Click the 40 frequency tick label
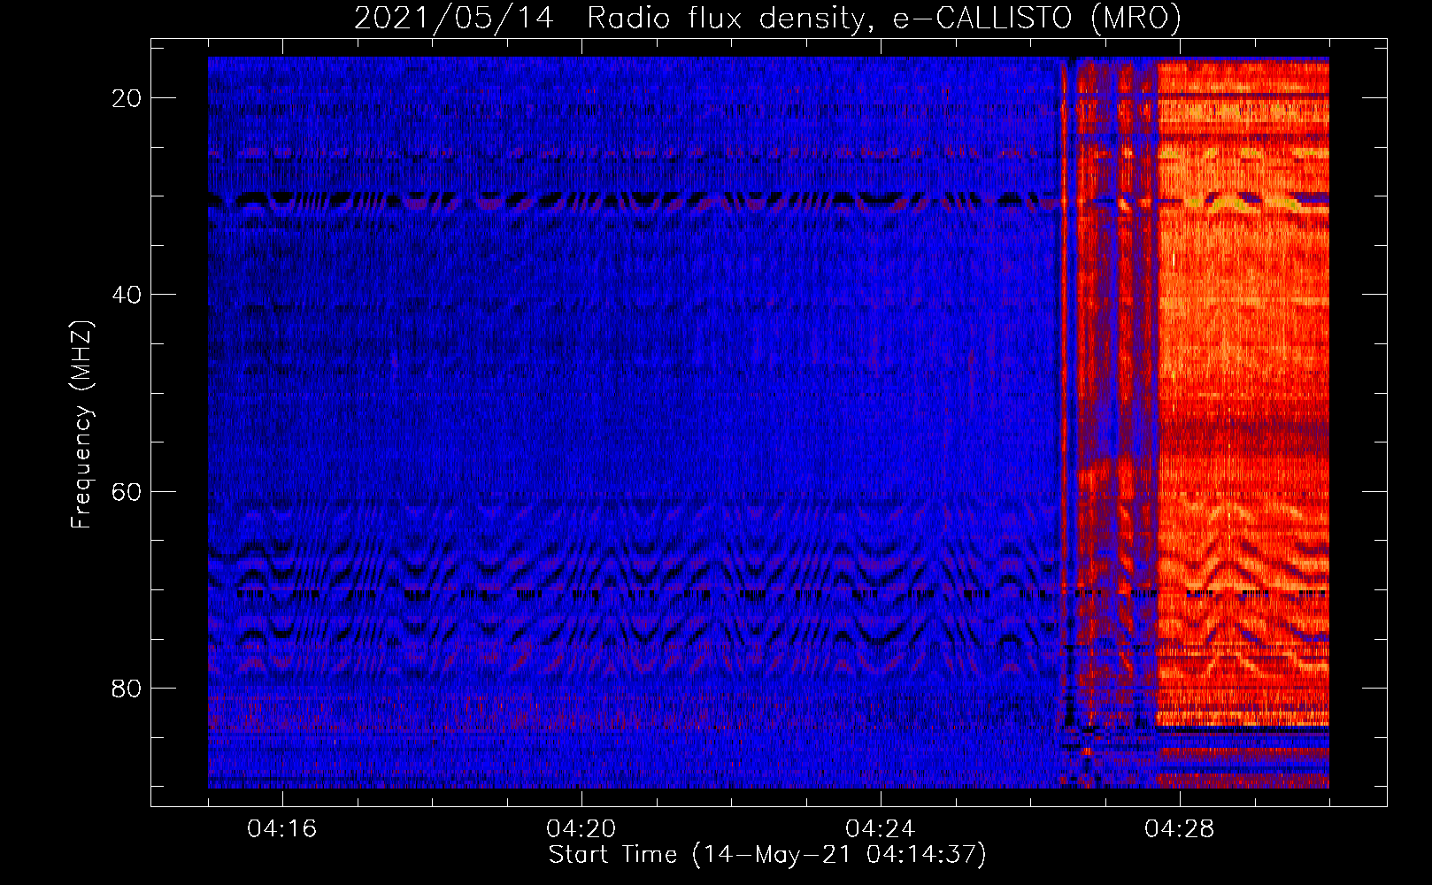Screen dimensions: 1432x885 tap(127, 295)
